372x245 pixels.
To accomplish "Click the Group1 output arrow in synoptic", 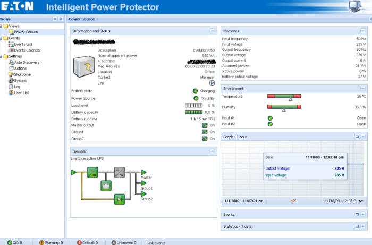I will [143, 183].
